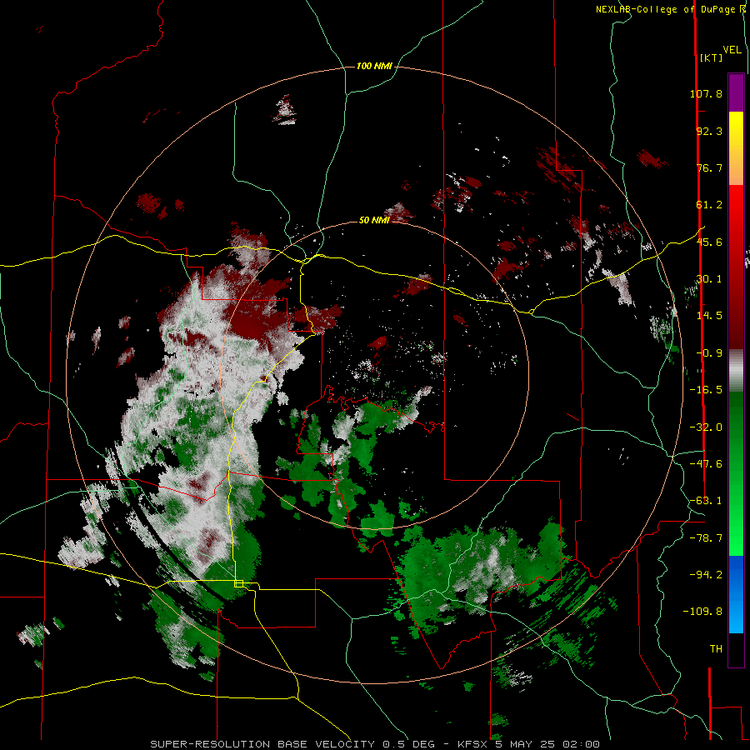Viewport: 750px width, 750px height.
Task: Click the -16.5 velocity scale value
Action: (x=706, y=390)
